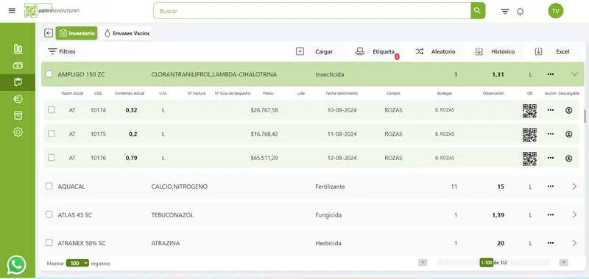Check the AMPLIGO 150 ZC checkbox
589x279 pixels.
49,74
